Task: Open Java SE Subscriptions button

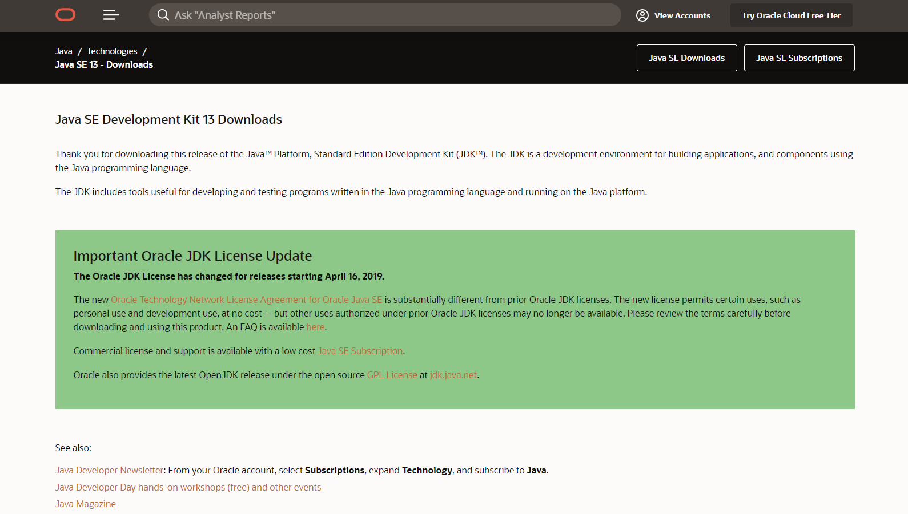Action: [x=799, y=58]
